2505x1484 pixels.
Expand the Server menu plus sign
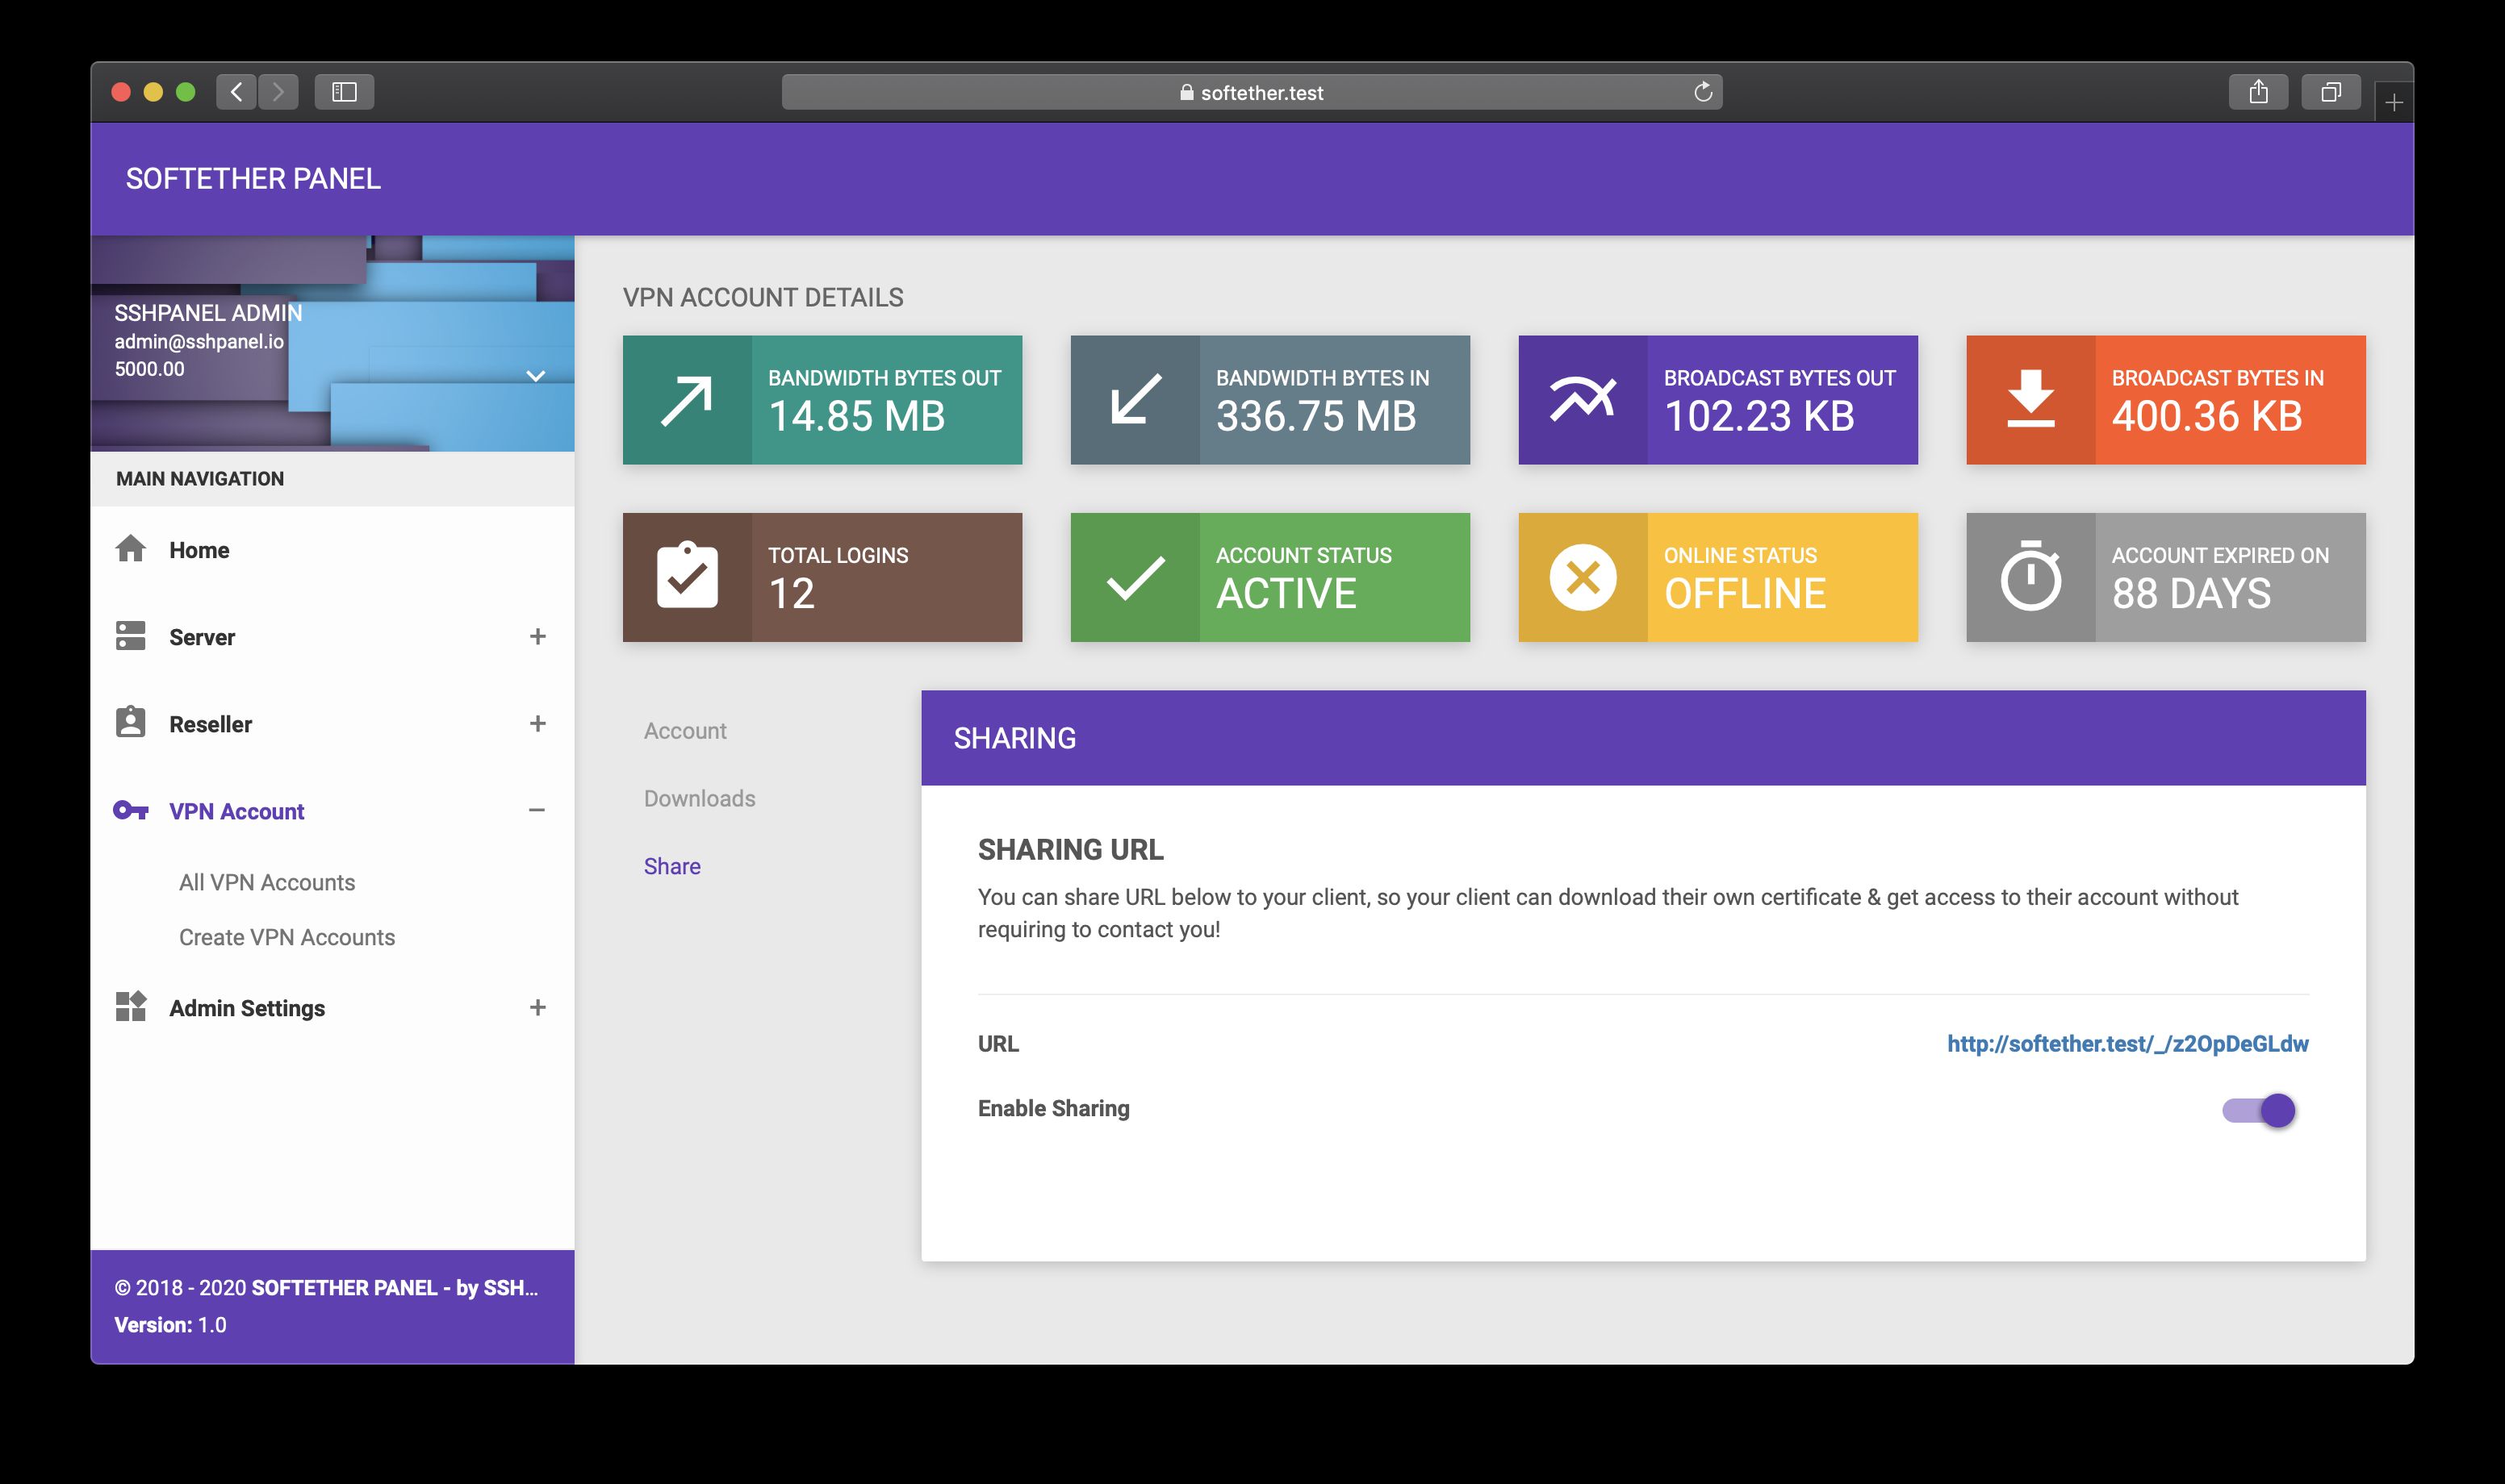click(537, 636)
